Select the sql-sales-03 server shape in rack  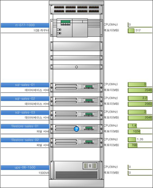coord(76,115)
